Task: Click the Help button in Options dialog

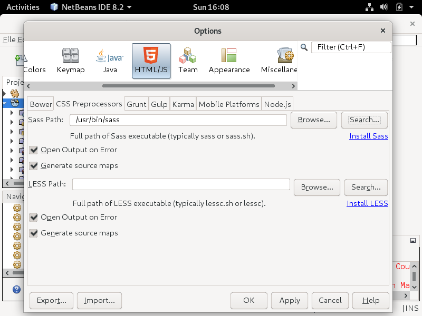Action: point(371,300)
